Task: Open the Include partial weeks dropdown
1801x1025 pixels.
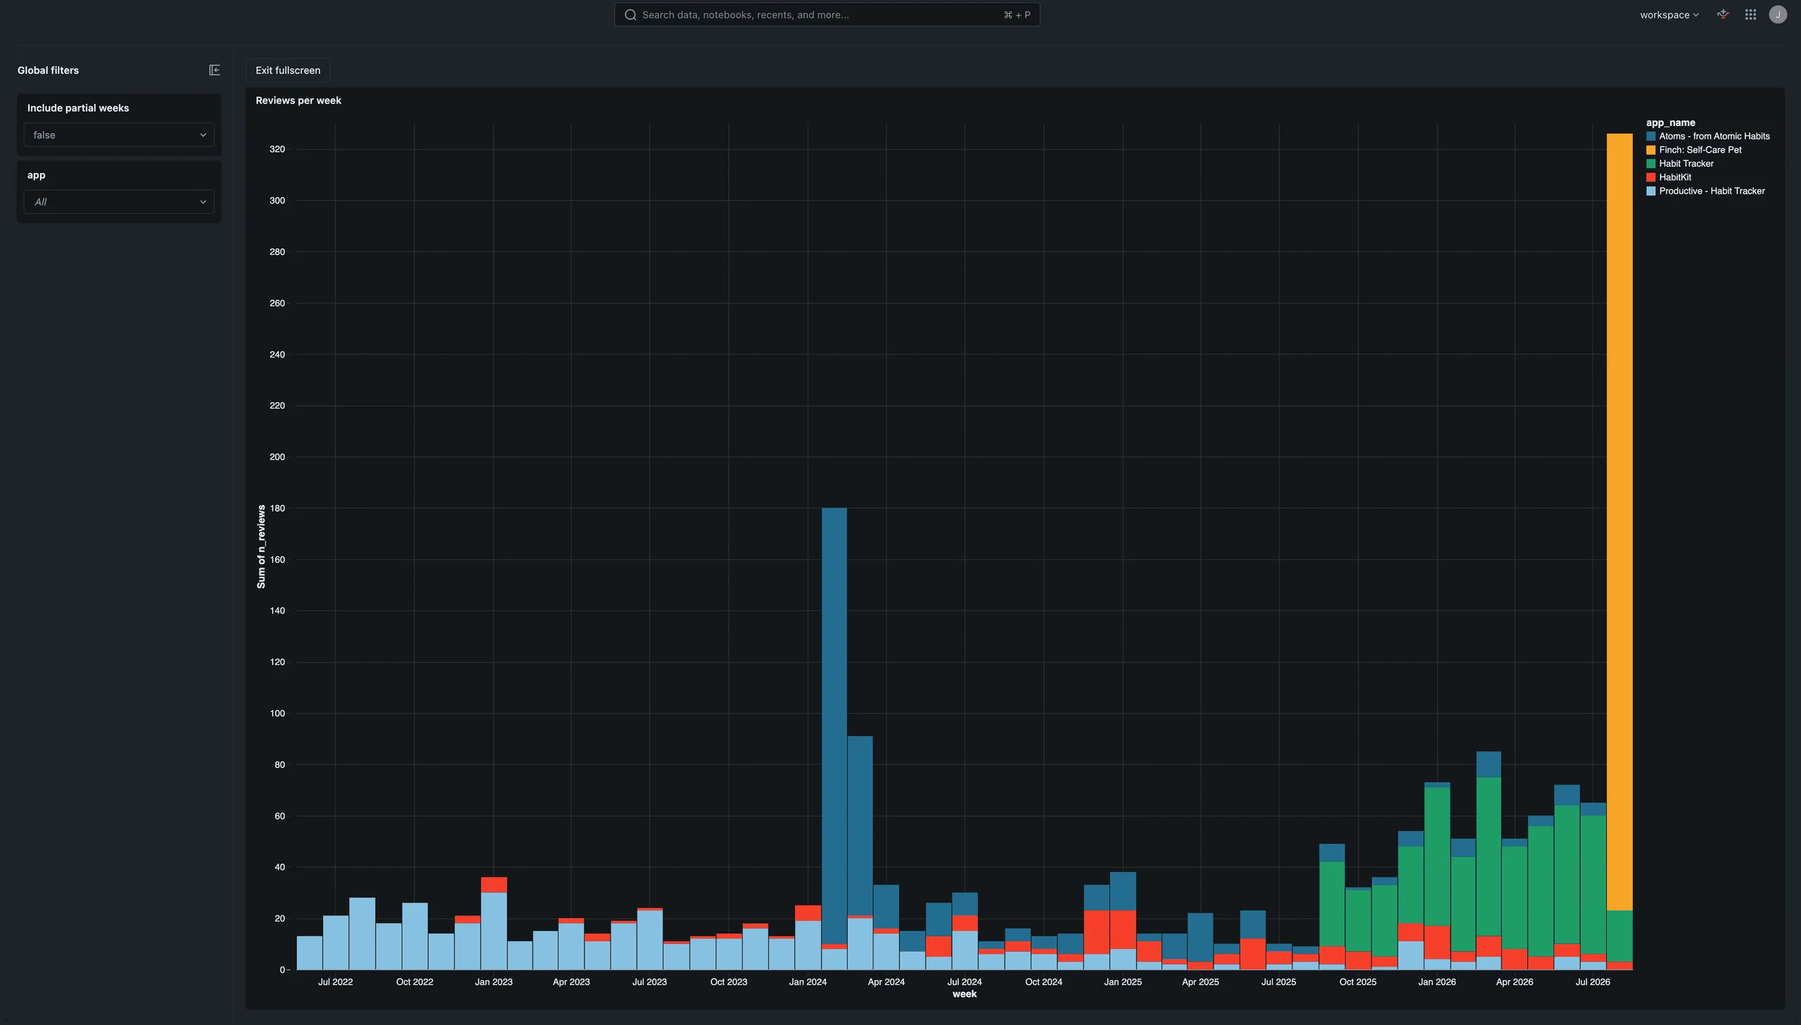Action: 119,134
